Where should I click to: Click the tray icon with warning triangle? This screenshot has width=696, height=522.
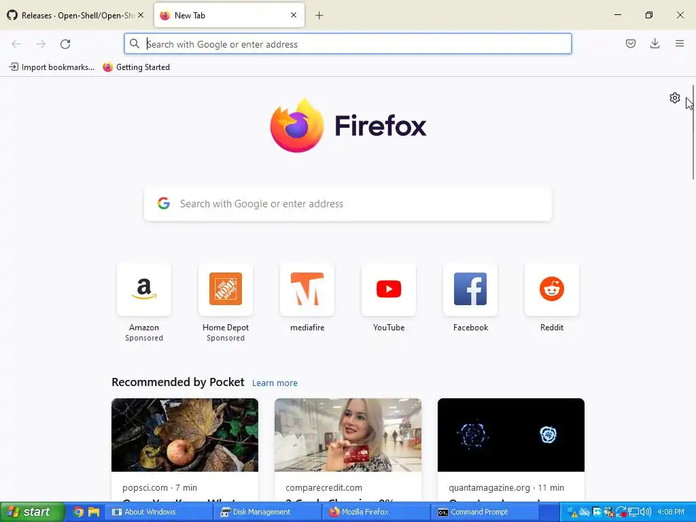[572, 512]
